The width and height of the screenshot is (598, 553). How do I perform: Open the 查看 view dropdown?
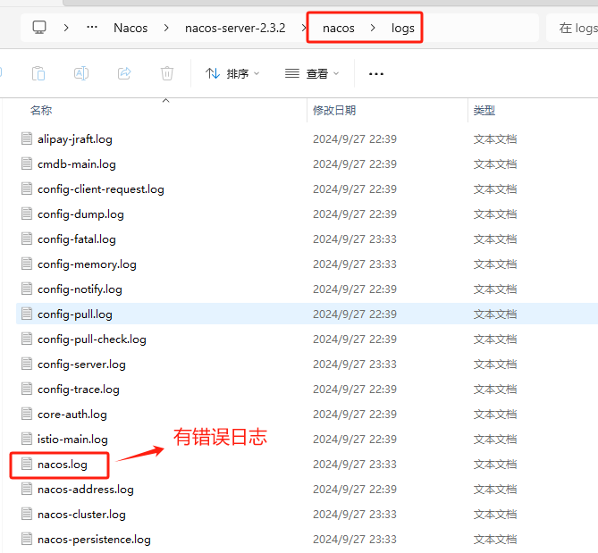tap(312, 73)
